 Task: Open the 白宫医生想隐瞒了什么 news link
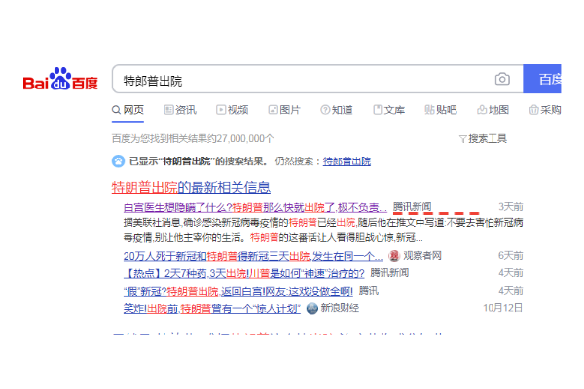(x=255, y=207)
